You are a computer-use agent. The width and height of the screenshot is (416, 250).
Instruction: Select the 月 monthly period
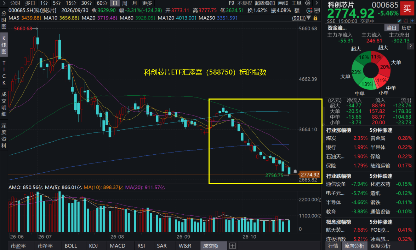(x=135, y=3)
